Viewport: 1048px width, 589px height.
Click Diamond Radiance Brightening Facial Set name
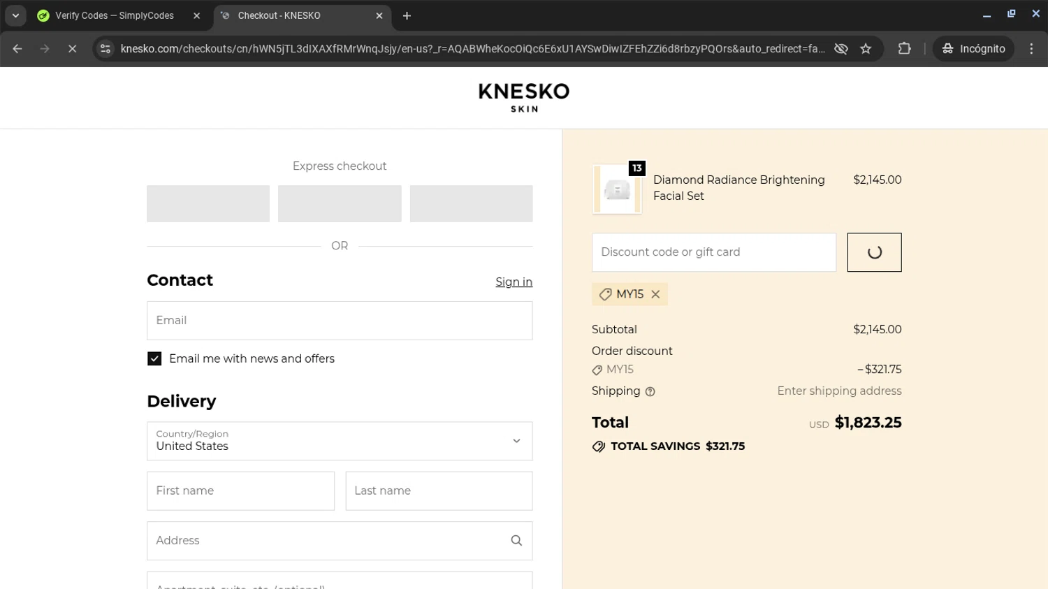739,188
